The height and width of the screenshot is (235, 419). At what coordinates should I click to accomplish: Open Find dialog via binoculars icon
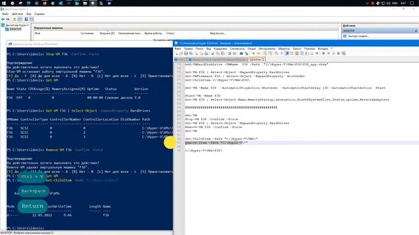242,54
